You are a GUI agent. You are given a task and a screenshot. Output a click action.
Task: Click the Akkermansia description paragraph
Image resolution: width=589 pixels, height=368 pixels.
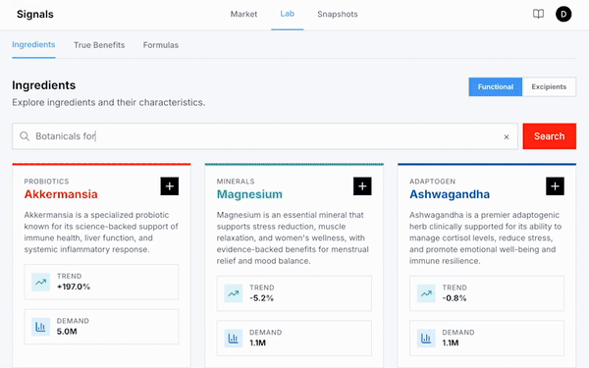pyautogui.click(x=101, y=232)
